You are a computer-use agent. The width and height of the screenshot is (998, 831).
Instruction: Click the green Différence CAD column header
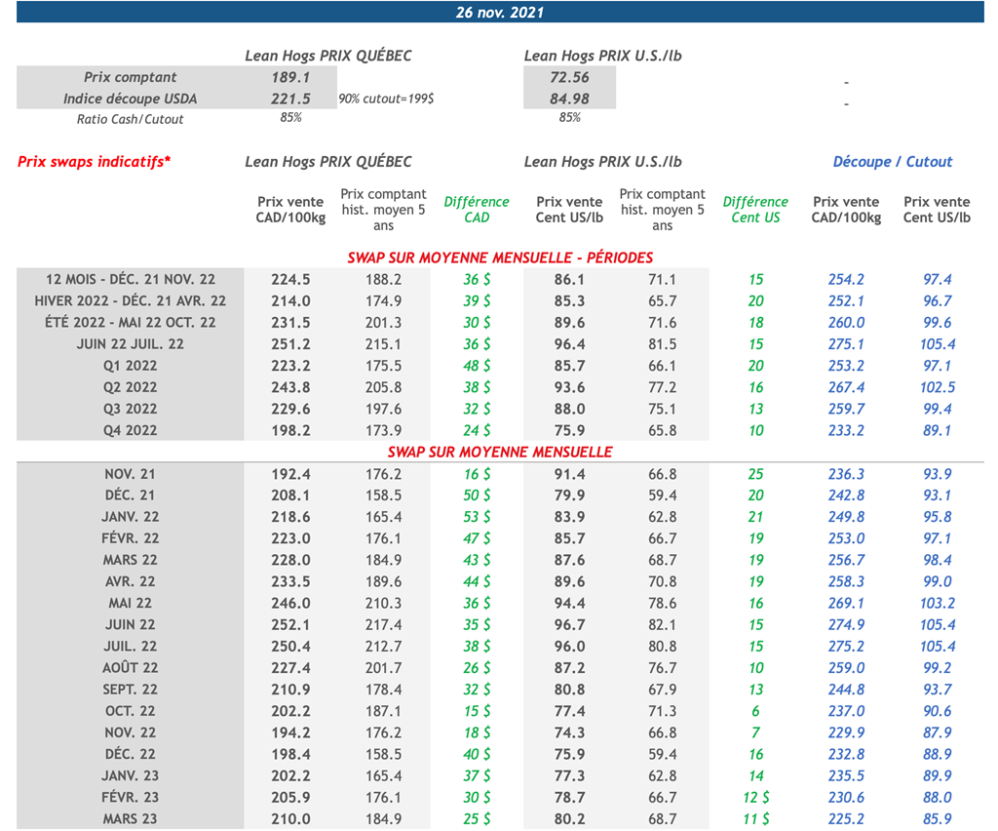(476, 210)
